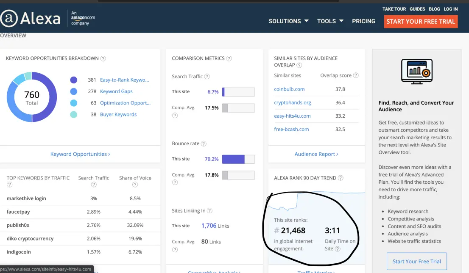Open free-bcash.com similar site

pyautogui.click(x=291, y=130)
